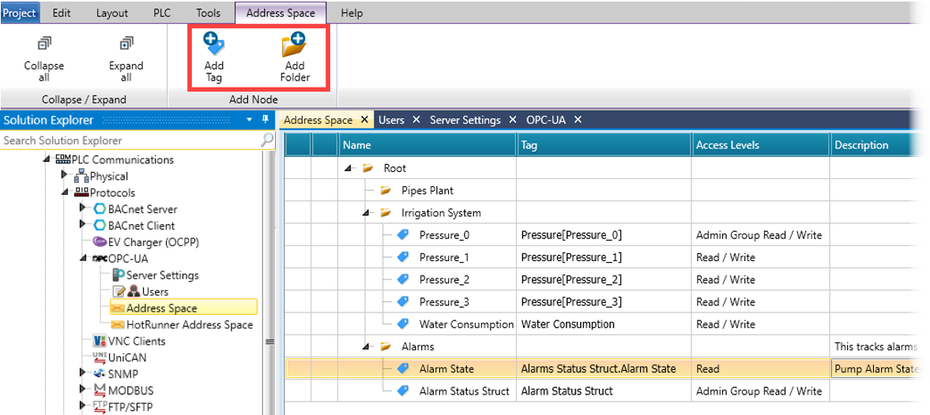Image resolution: width=930 pixels, height=415 pixels.
Task: Click the Collapse all icon
Action: tap(43, 44)
